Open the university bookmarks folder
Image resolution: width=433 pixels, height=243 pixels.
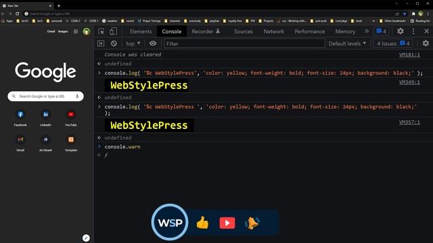192,21
